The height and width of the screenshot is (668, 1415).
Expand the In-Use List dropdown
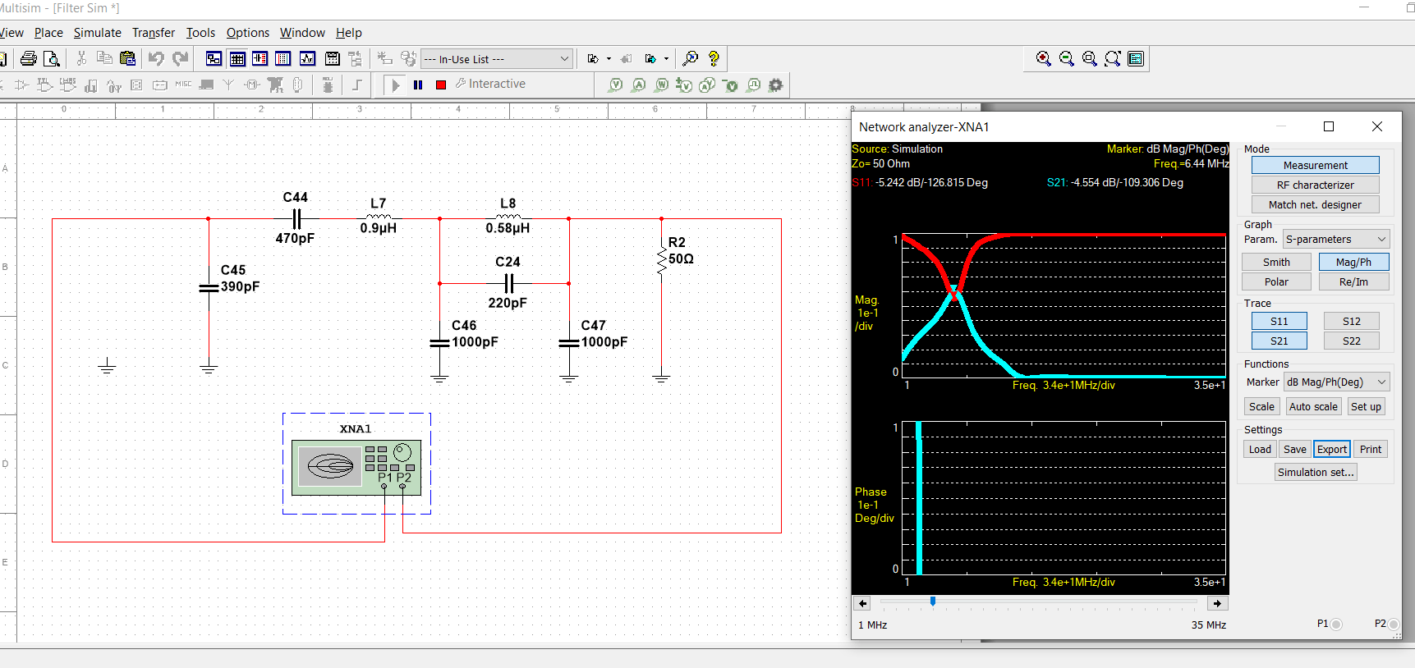[564, 59]
